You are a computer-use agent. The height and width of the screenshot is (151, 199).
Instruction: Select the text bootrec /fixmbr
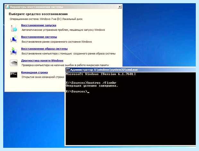click(102, 83)
